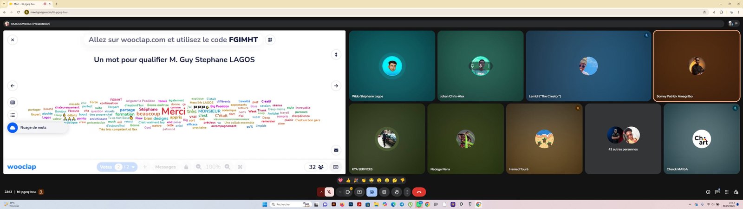The width and height of the screenshot is (743, 209).
Task: Expand the camera video settings arrow
Action: (340, 192)
